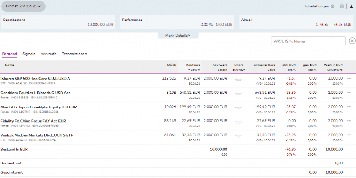View chart thumbnail for Candriam Equities
Screen dimensions: 356x178
click(239, 94)
